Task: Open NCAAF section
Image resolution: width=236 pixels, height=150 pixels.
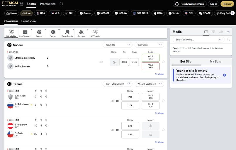Action: coord(205,13)
